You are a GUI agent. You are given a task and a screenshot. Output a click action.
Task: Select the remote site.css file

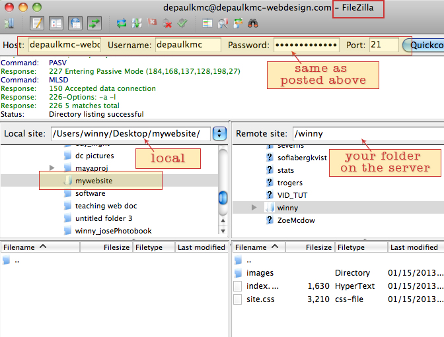pos(338,299)
